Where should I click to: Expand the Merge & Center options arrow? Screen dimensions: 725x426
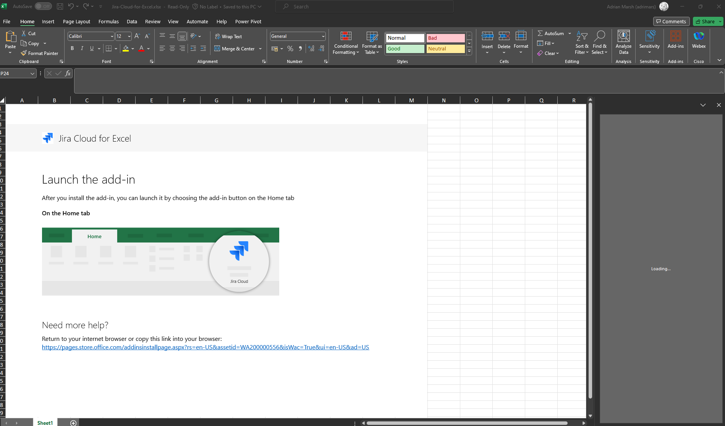(x=261, y=48)
